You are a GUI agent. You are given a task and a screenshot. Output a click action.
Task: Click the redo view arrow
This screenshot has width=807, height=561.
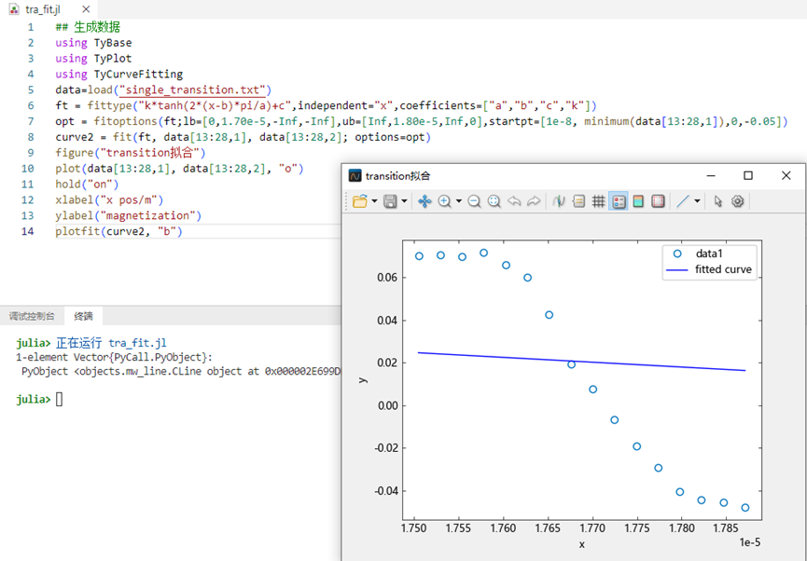534,201
